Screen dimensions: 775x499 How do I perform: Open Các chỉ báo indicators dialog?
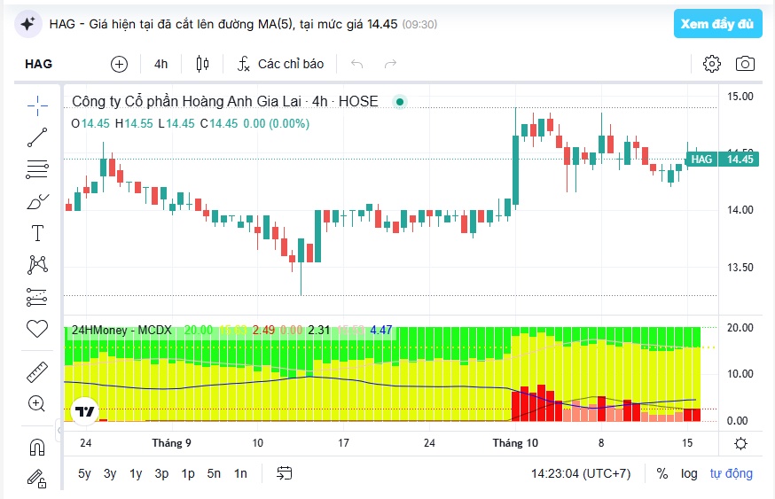[281, 64]
